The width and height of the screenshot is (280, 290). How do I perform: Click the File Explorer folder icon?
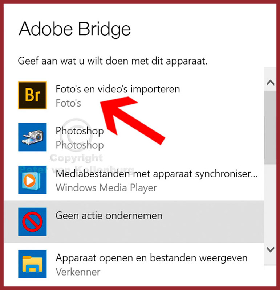point(32,264)
